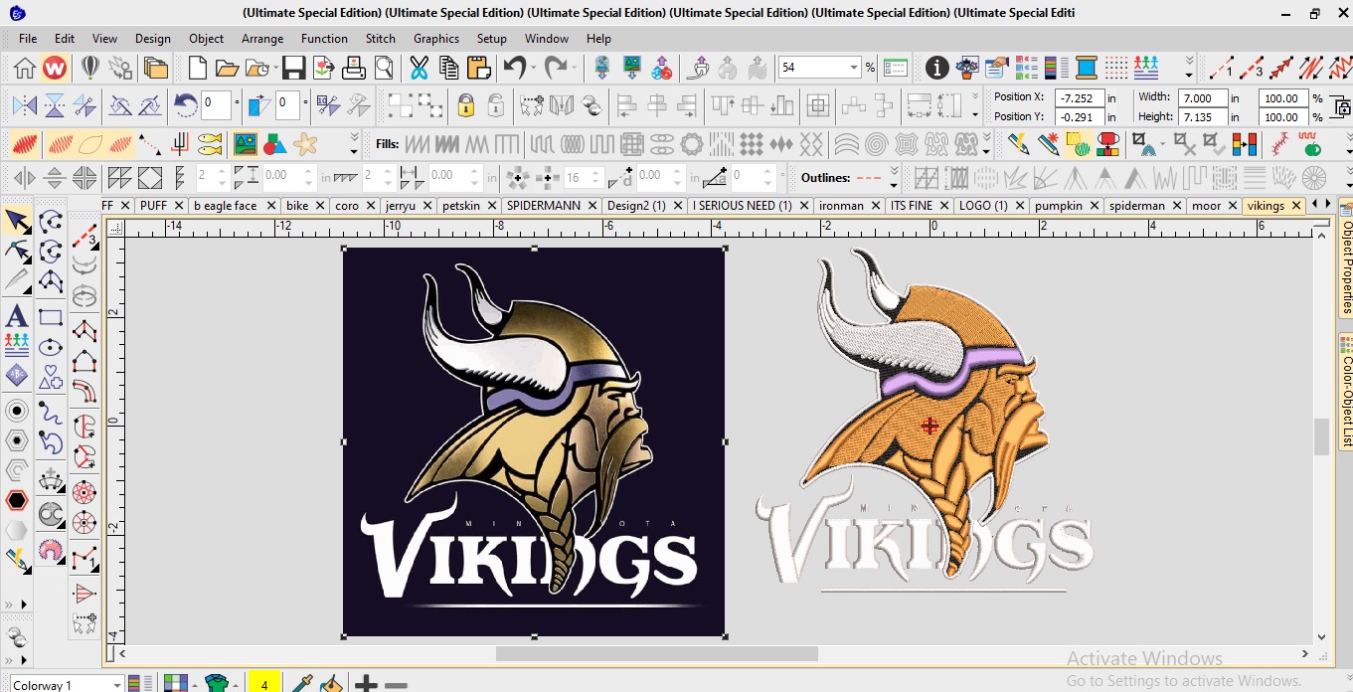Click the design information 'i' icon
Image resolution: width=1353 pixels, height=692 pixels.
coord(936,68)
